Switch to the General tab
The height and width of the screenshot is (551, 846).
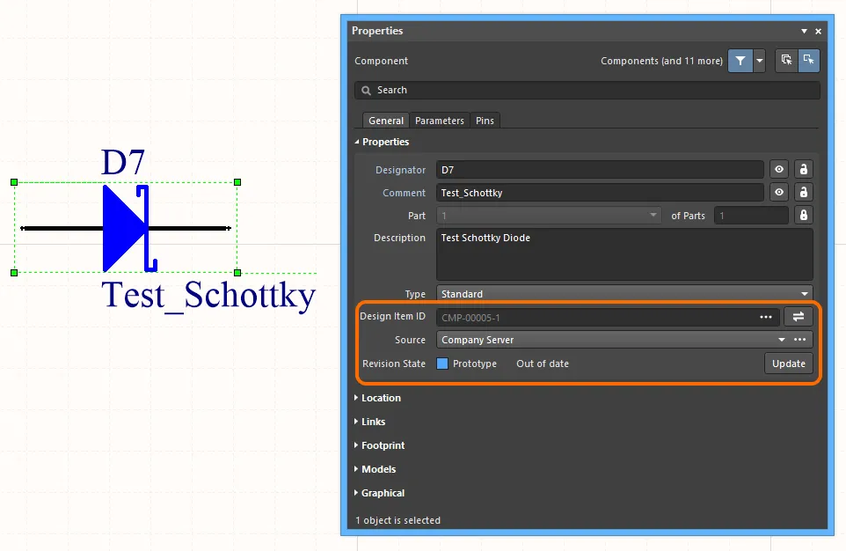pyautogui.click(x=386, y=121)
